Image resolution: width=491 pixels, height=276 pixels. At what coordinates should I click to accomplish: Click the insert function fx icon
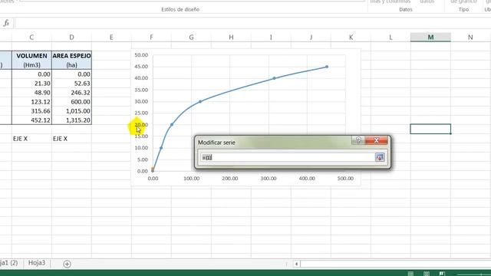point(6,23)
